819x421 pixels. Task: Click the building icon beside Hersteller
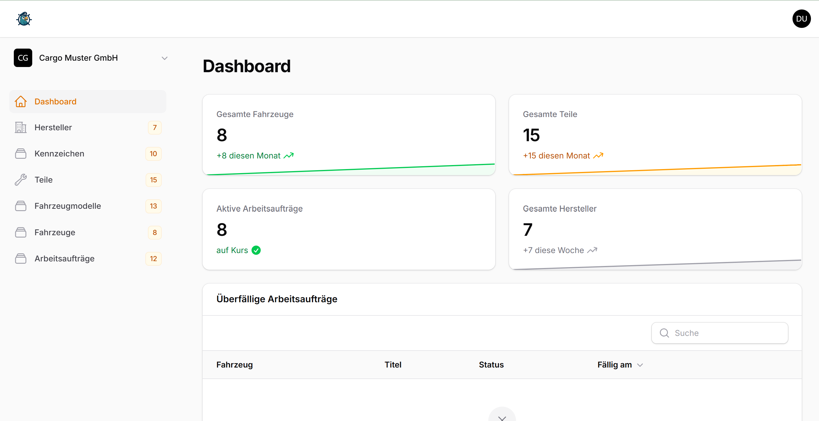[x=21, y=127]
